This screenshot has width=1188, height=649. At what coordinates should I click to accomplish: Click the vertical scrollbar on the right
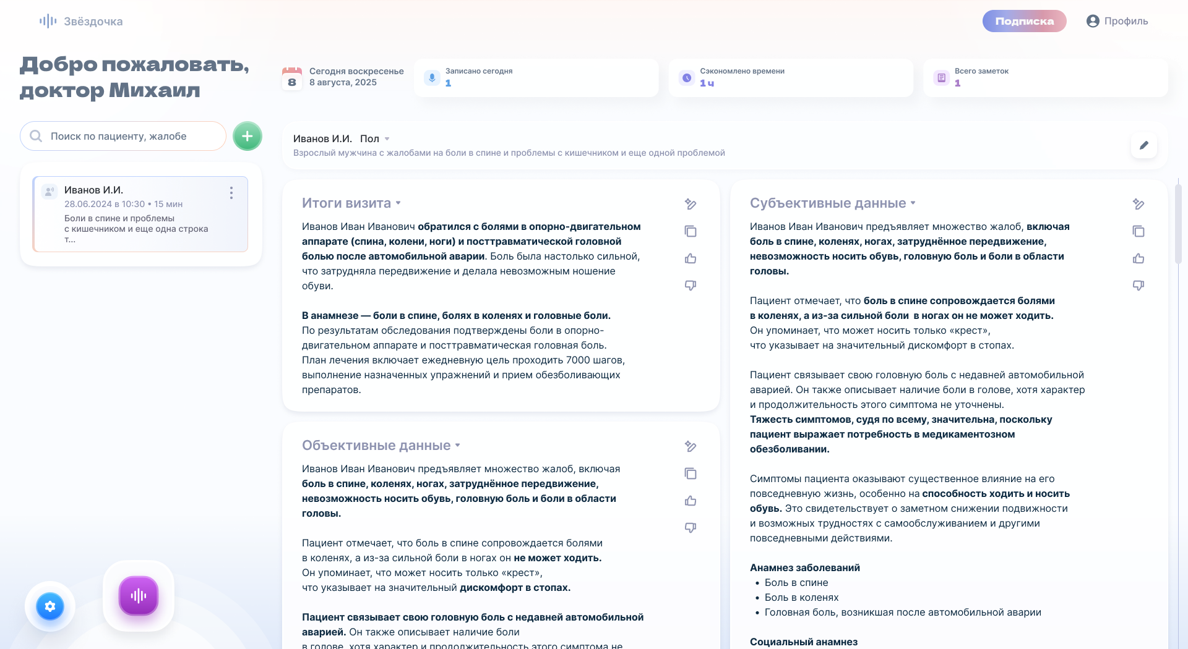pos(1178,223)
